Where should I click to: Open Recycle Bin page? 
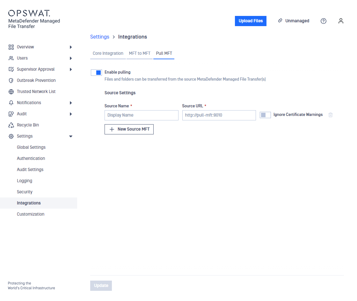pos(28,125)
